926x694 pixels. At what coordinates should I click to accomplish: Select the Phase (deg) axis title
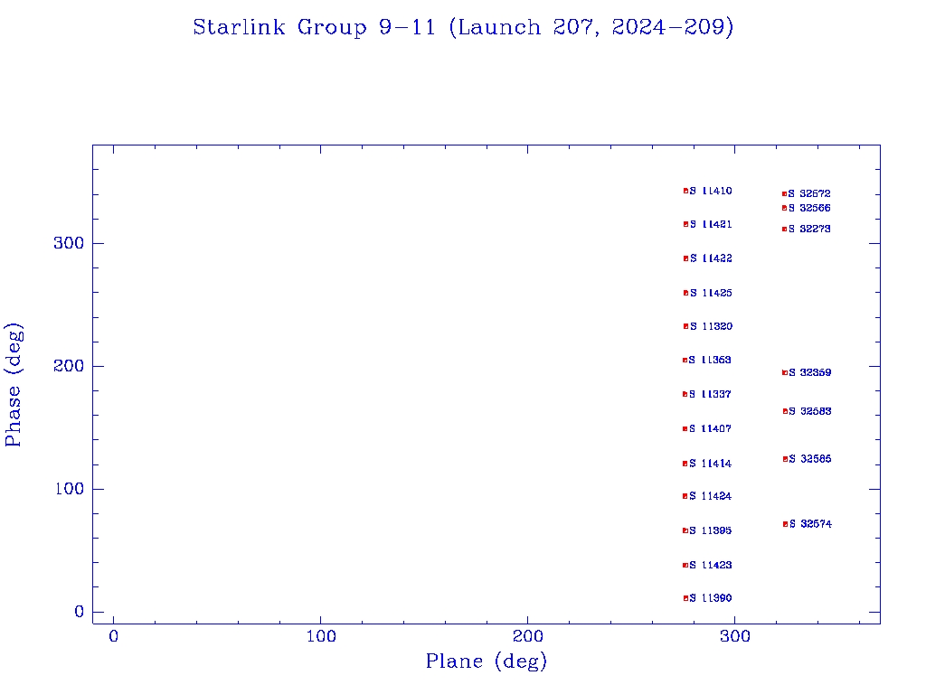point(14,385)
